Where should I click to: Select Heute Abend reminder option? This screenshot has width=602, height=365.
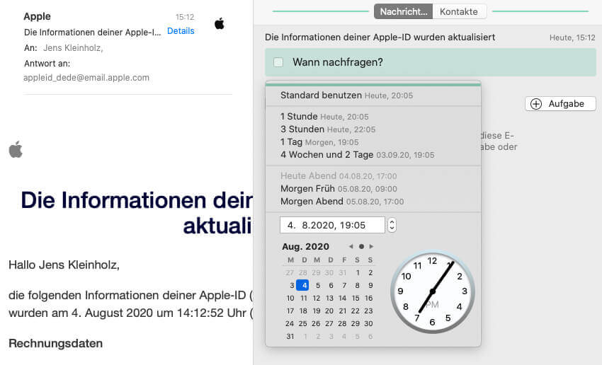click(x=373, y=176)
